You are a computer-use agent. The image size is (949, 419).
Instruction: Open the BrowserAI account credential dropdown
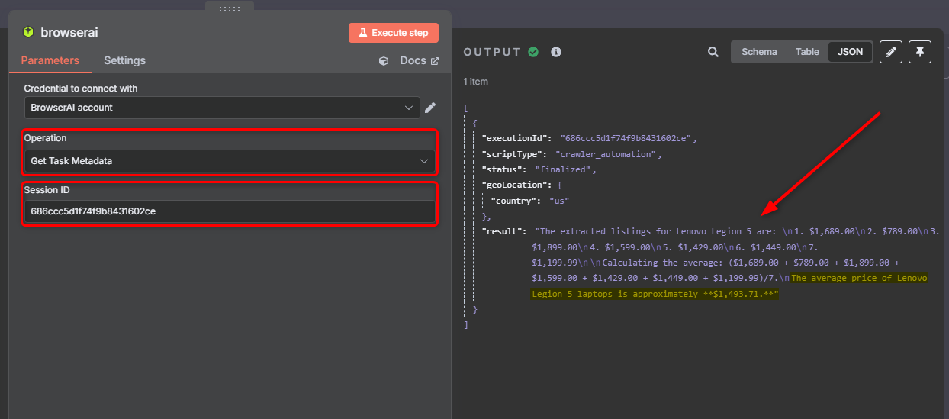click(222, 108)
